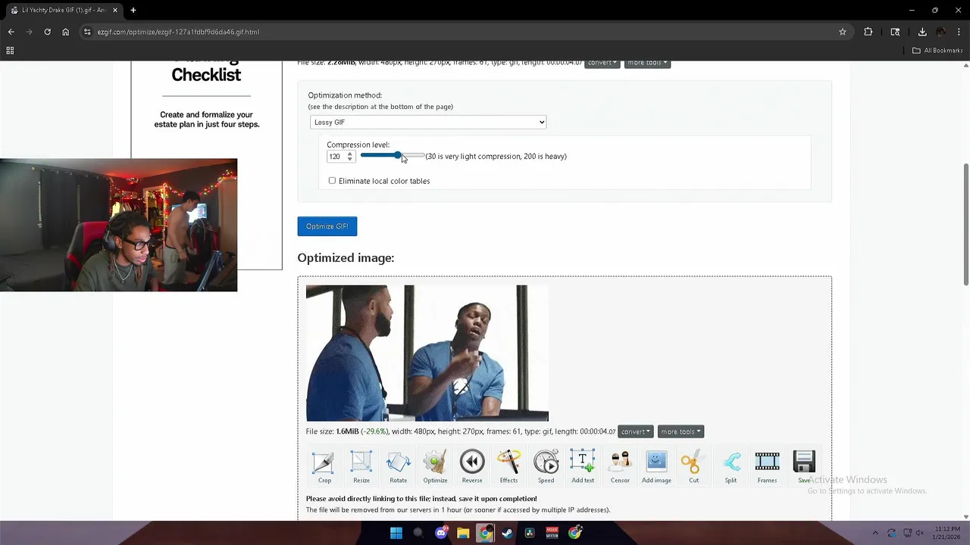The image size is (970, 545).
Task: Go back to the previous page
Action: 11,32
